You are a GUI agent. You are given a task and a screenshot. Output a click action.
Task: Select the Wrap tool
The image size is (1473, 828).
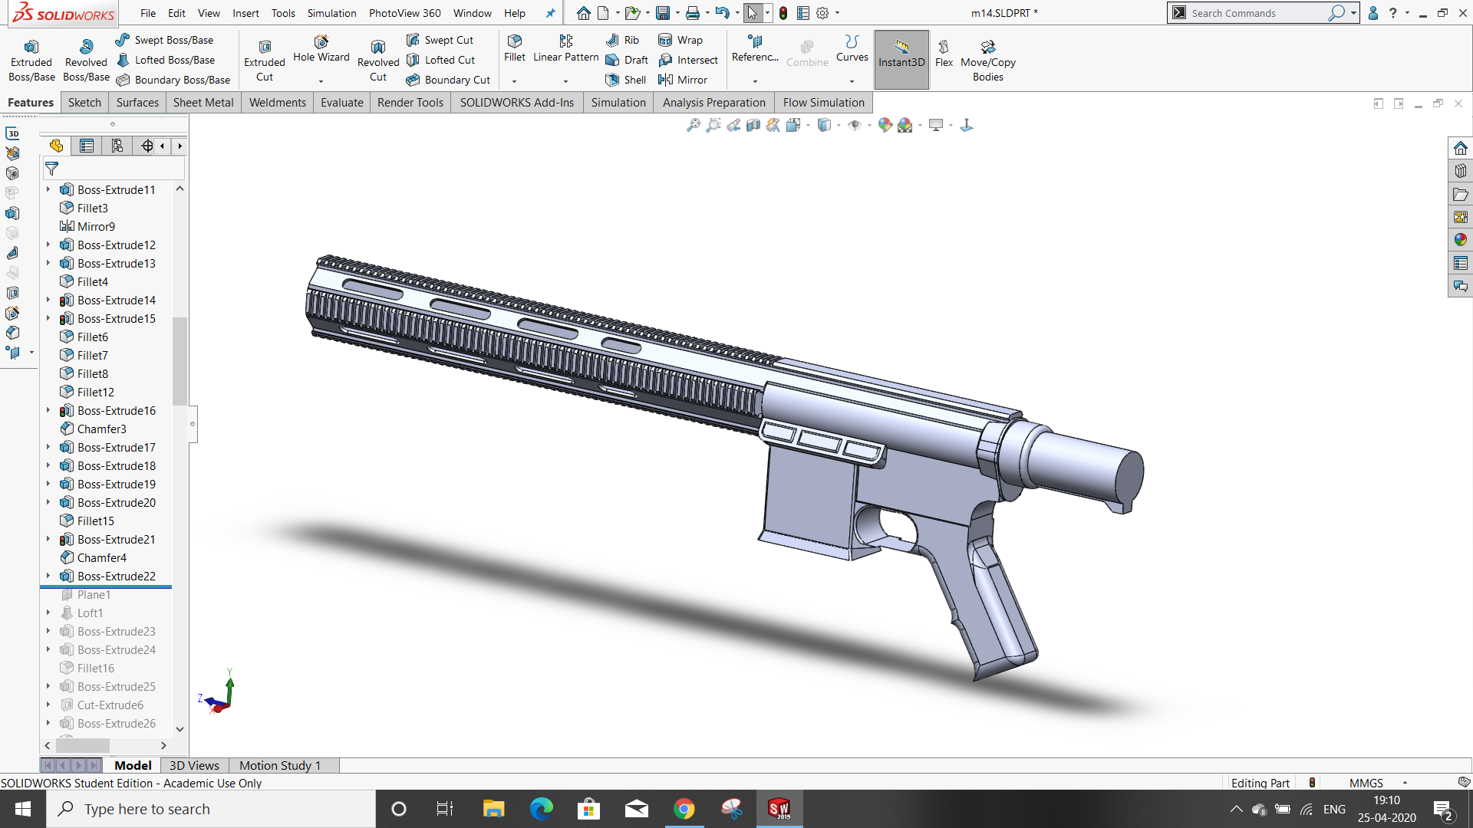(x=680, y=40)
